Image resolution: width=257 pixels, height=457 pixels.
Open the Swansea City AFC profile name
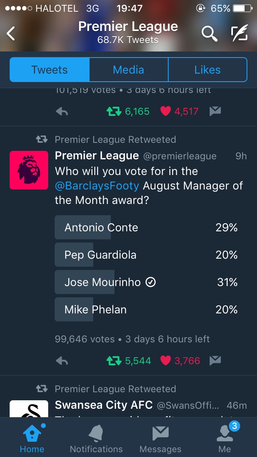point(104,405)
